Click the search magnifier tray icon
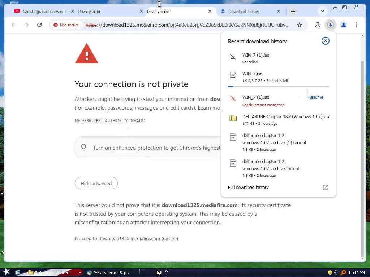This screenshot has height=277, width=370. [343, 273]
